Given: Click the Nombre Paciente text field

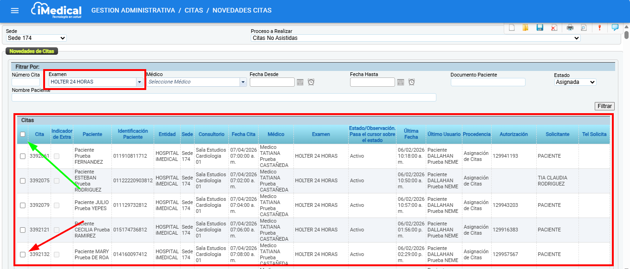Looking at the screenshot, I should click(224, 97).
